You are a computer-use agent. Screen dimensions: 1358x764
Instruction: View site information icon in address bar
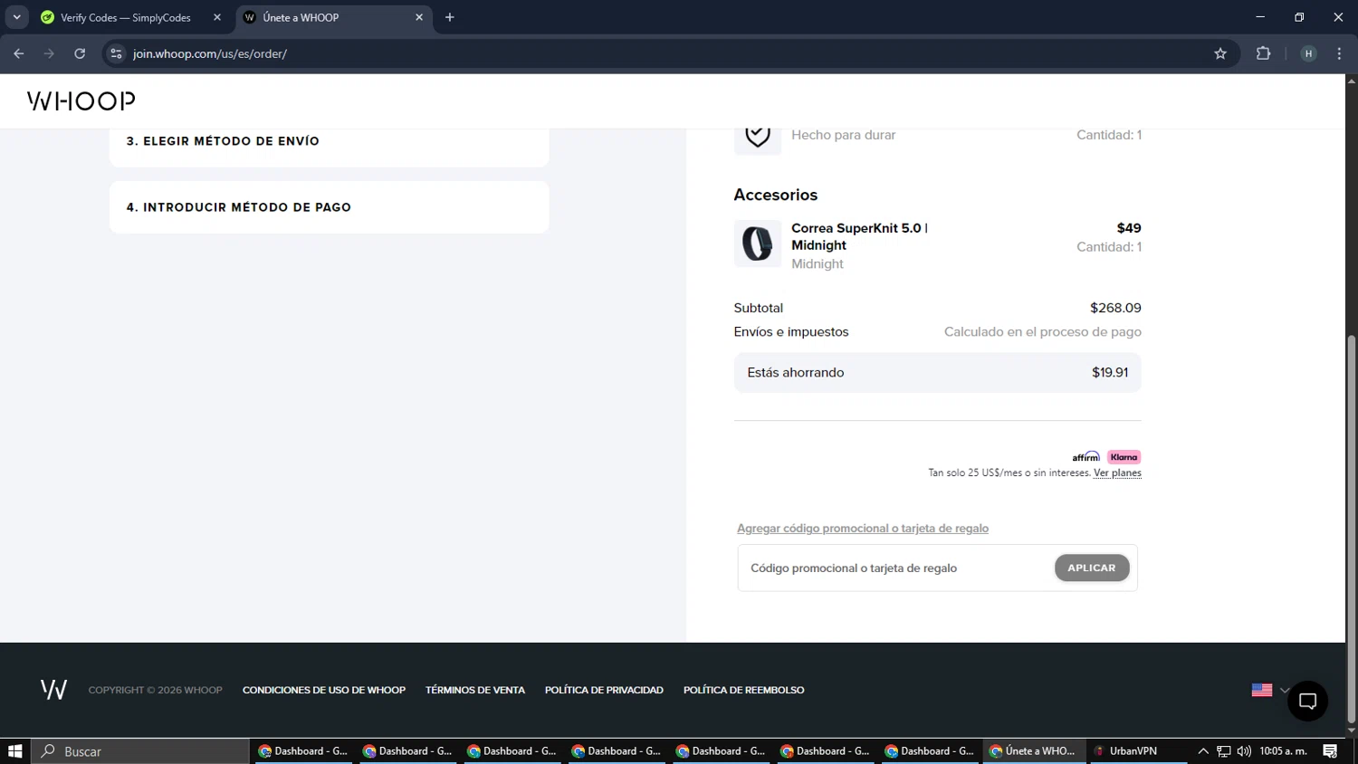click(x=116, y=53)
